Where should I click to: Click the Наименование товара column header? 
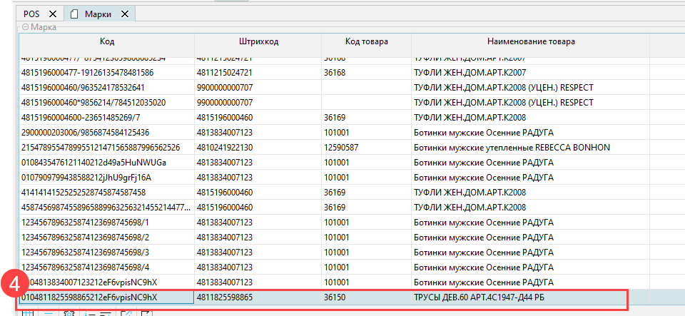(x=531, y=42)
